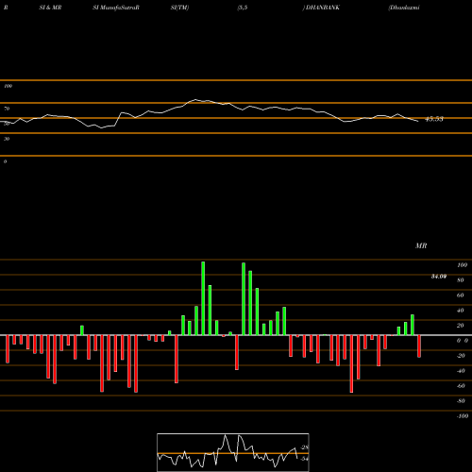Click the -60 axis label of MR chart

click(x=461, y=386)
